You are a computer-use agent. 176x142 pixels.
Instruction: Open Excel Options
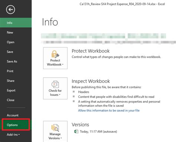pyautogui.click(x=16, y=125)
